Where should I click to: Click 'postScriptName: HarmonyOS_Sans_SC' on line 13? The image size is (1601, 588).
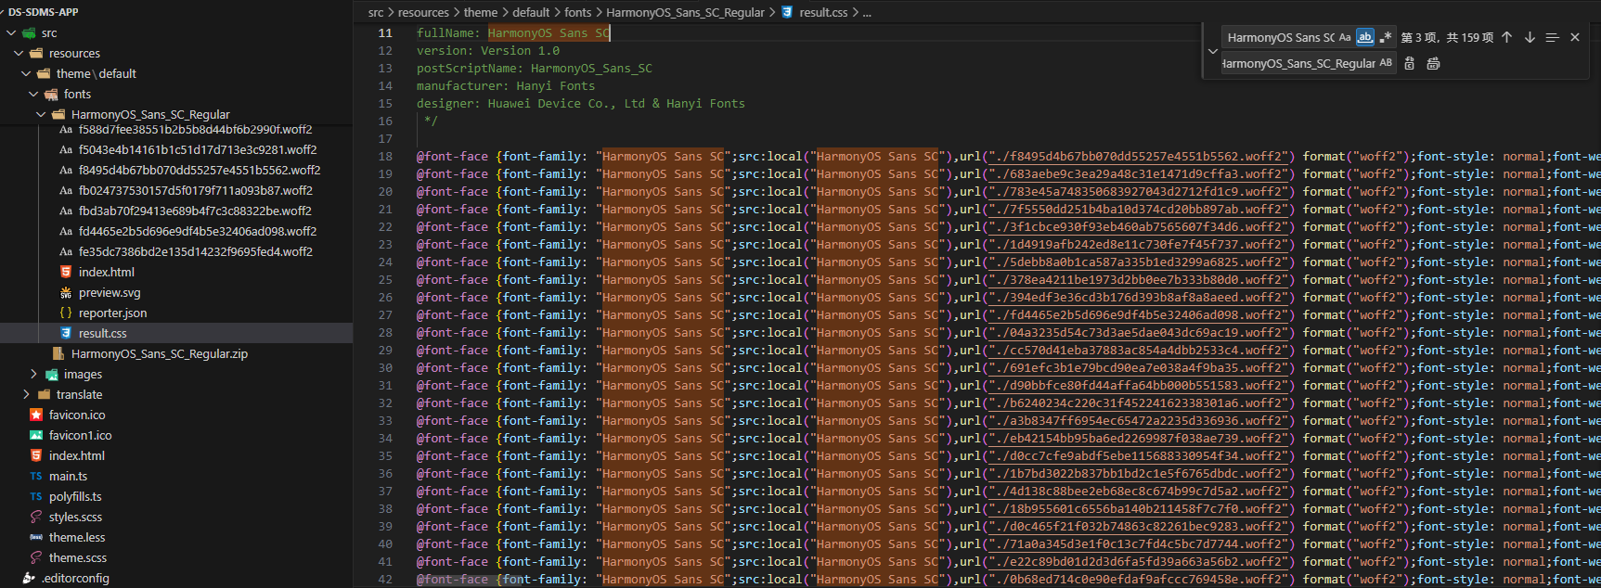tap(535, 69)
